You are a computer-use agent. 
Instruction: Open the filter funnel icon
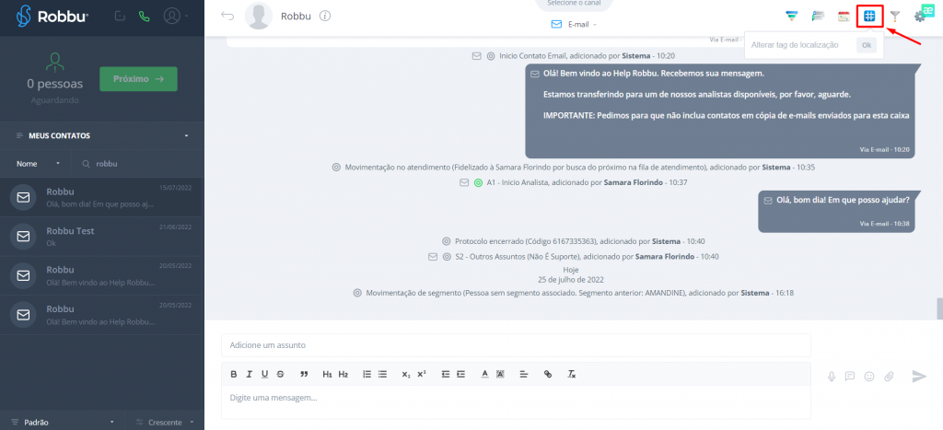click(x=894, y=17)
